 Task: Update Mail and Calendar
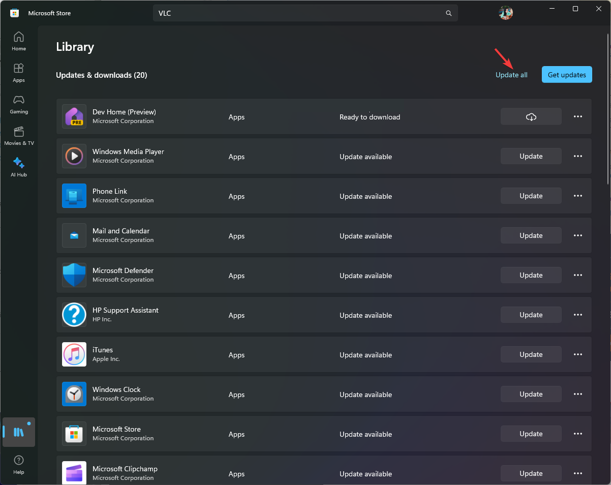(x=531, y=235)
